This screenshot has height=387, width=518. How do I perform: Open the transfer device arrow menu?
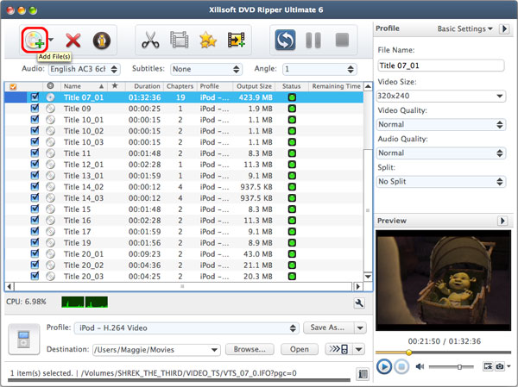[359, 349]
